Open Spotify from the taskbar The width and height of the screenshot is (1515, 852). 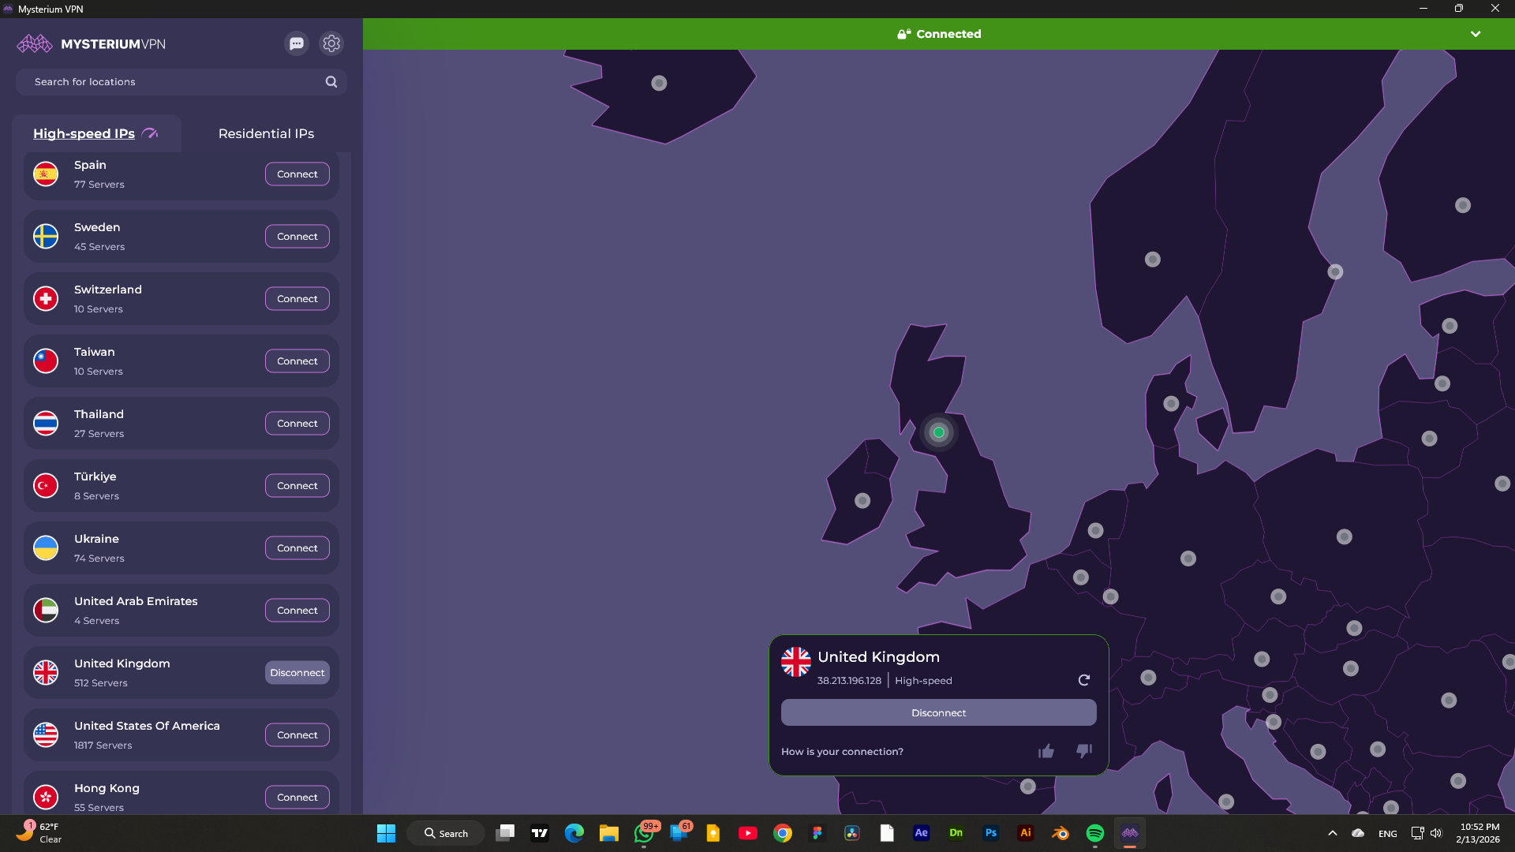pyautogui.click(x=1095, y=833)
